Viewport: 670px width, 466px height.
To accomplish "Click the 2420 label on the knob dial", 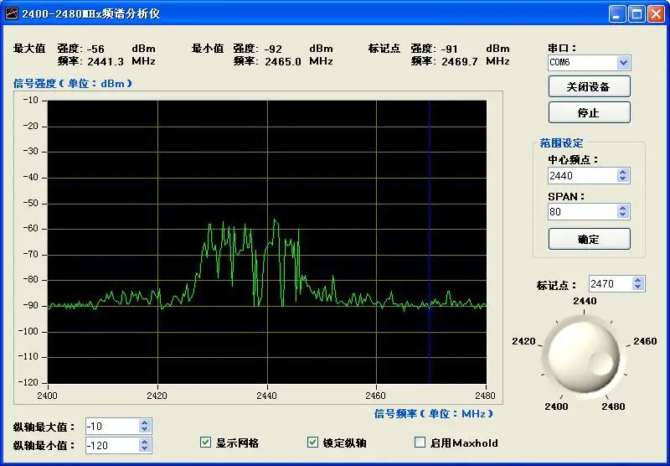I will pyautogui.click(x=523, y=341).
